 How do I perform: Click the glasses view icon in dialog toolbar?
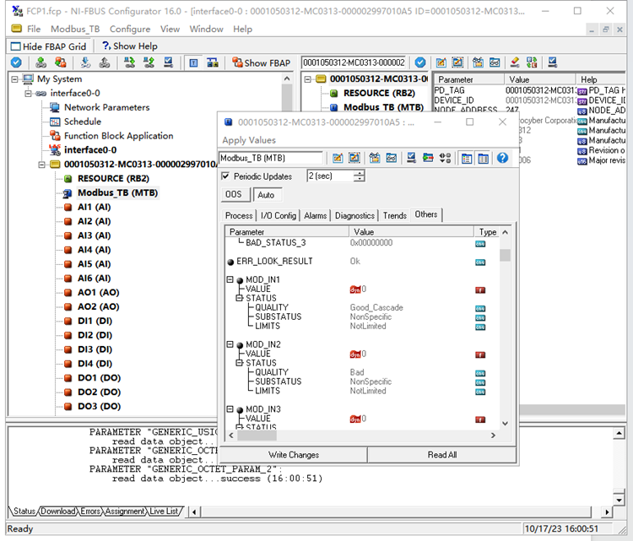391,158
